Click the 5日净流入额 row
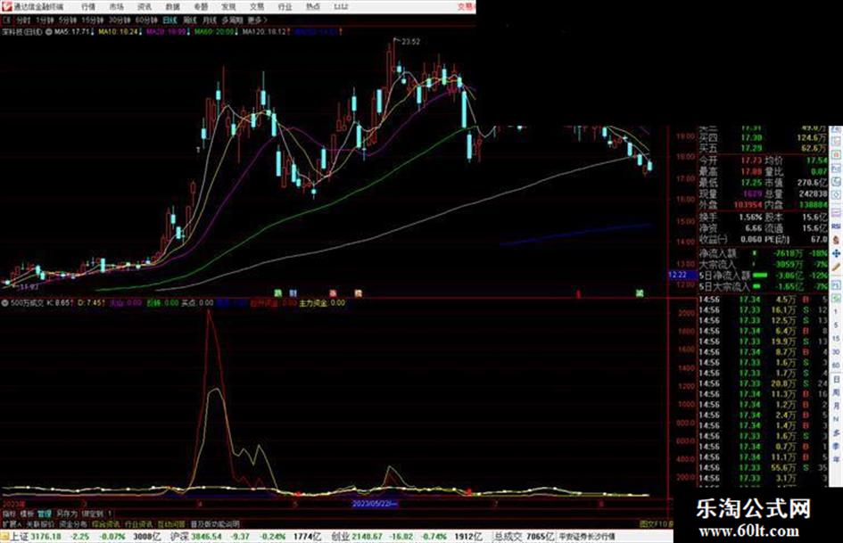 (x=763, y=276)
